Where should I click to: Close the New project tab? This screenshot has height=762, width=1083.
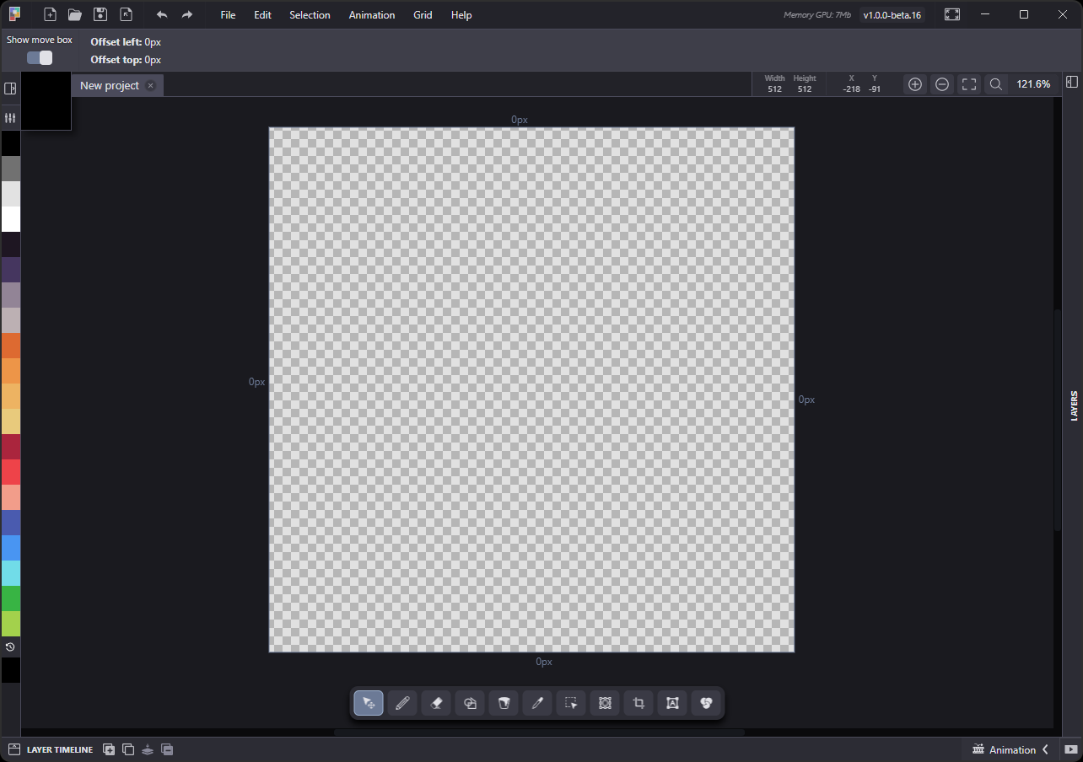tap(151, 85)
